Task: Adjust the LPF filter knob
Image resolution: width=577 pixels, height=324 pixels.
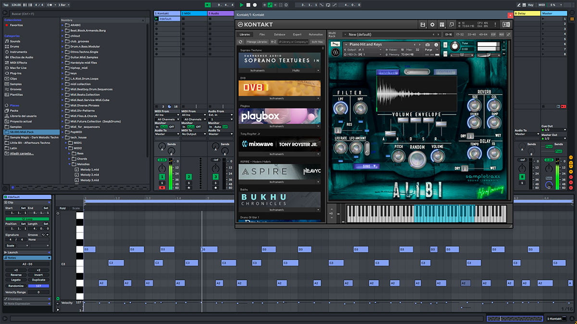Action: [340, 108]
